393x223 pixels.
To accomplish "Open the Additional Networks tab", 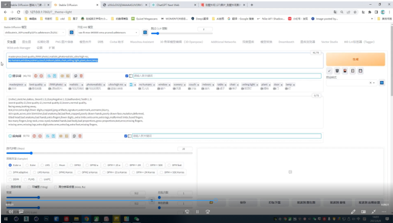I will 223,42.
